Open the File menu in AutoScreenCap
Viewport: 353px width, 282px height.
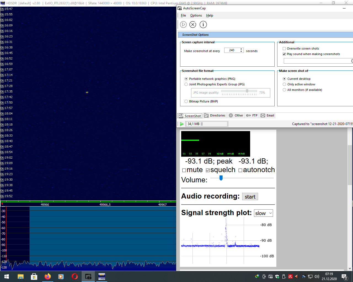(183, 15)
